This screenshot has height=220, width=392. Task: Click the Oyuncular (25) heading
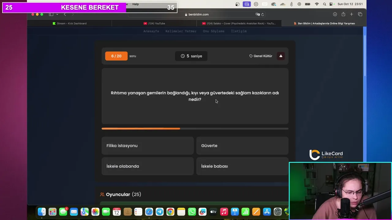(x=120, y=194)
